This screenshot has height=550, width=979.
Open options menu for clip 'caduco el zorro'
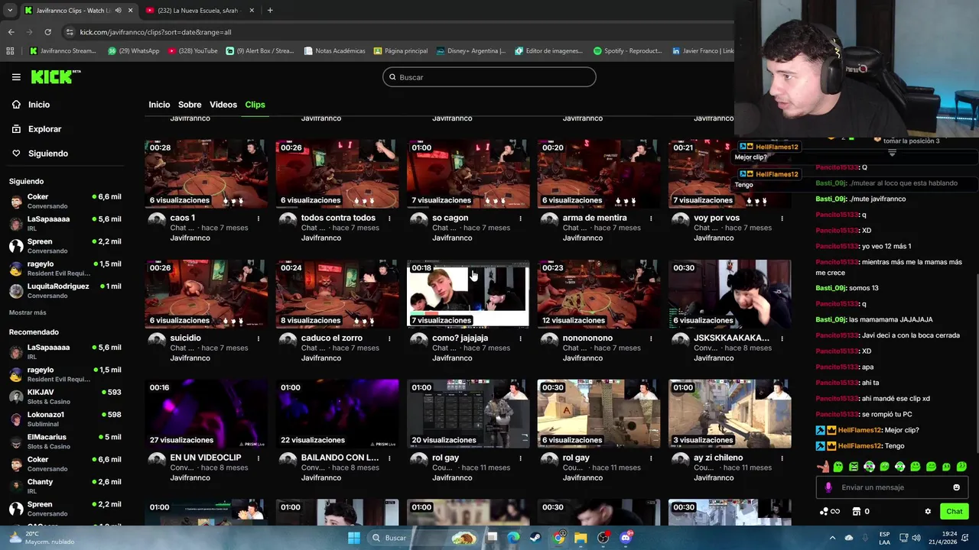coord(389,338)
